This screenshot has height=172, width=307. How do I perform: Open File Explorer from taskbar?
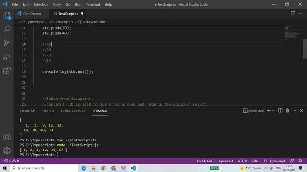click(x=94, y=168)
